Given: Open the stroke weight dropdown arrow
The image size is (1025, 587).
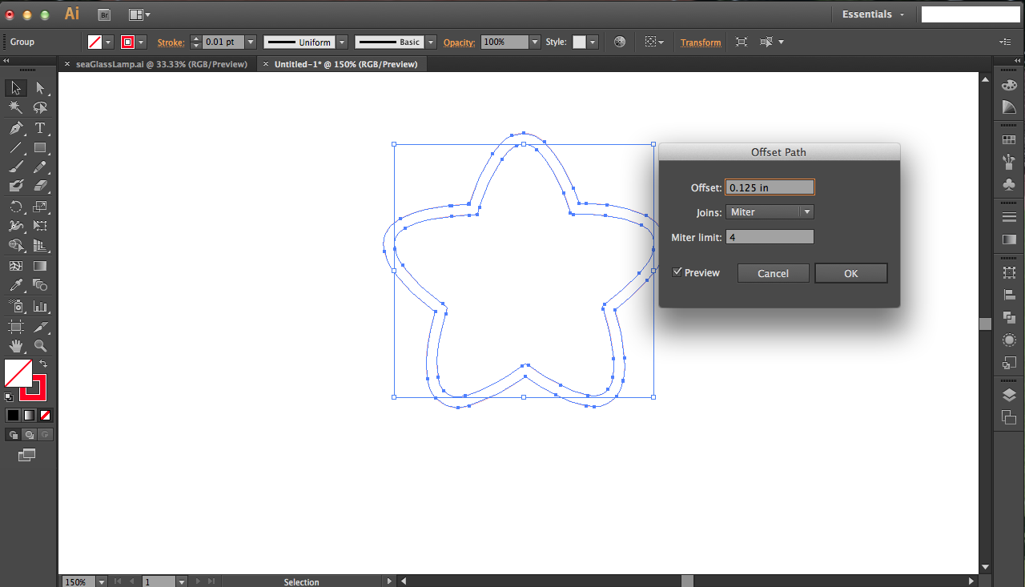Looking at the screenshot, I should pos(251,42).
